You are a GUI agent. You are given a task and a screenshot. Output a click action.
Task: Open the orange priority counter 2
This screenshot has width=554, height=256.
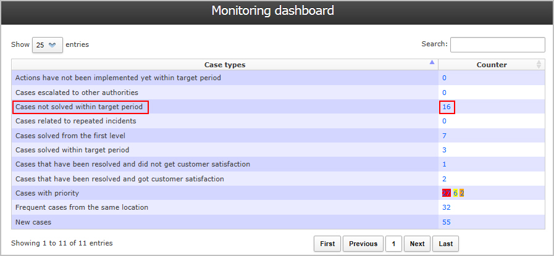[462, 193]
